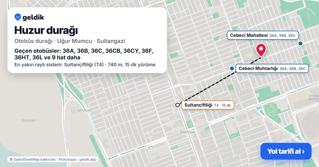Open the geldik.app attribution link
Screen dimensions: 319x167
pos(88,160)
